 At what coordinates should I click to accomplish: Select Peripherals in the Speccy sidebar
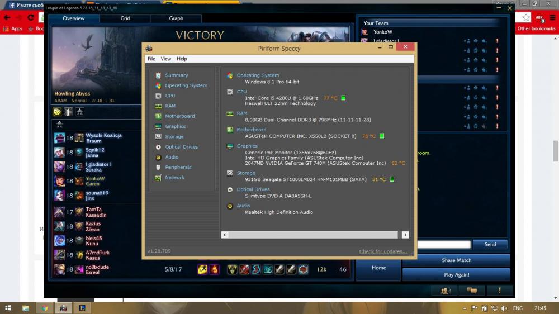point(178,167)
